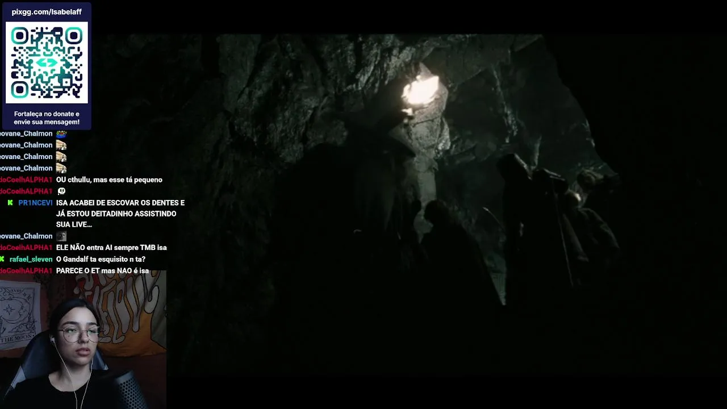Click the bright cave opening in the video
The height and width of the screenshot is (409, 727).
tap(421, 92)
